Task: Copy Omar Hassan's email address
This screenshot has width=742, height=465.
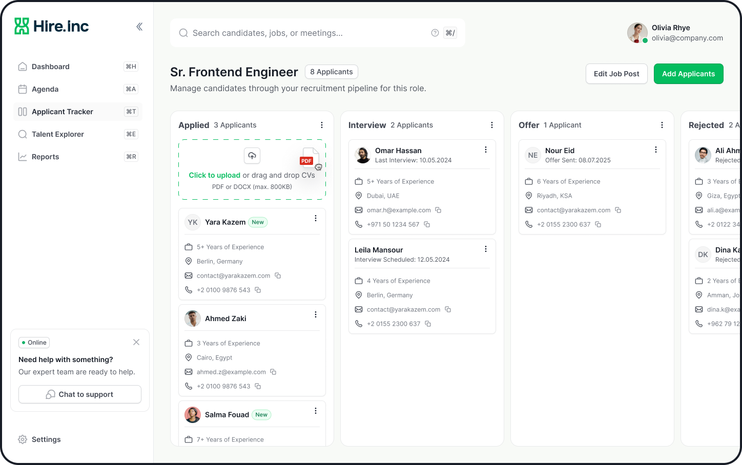Action: coord(438,210)
